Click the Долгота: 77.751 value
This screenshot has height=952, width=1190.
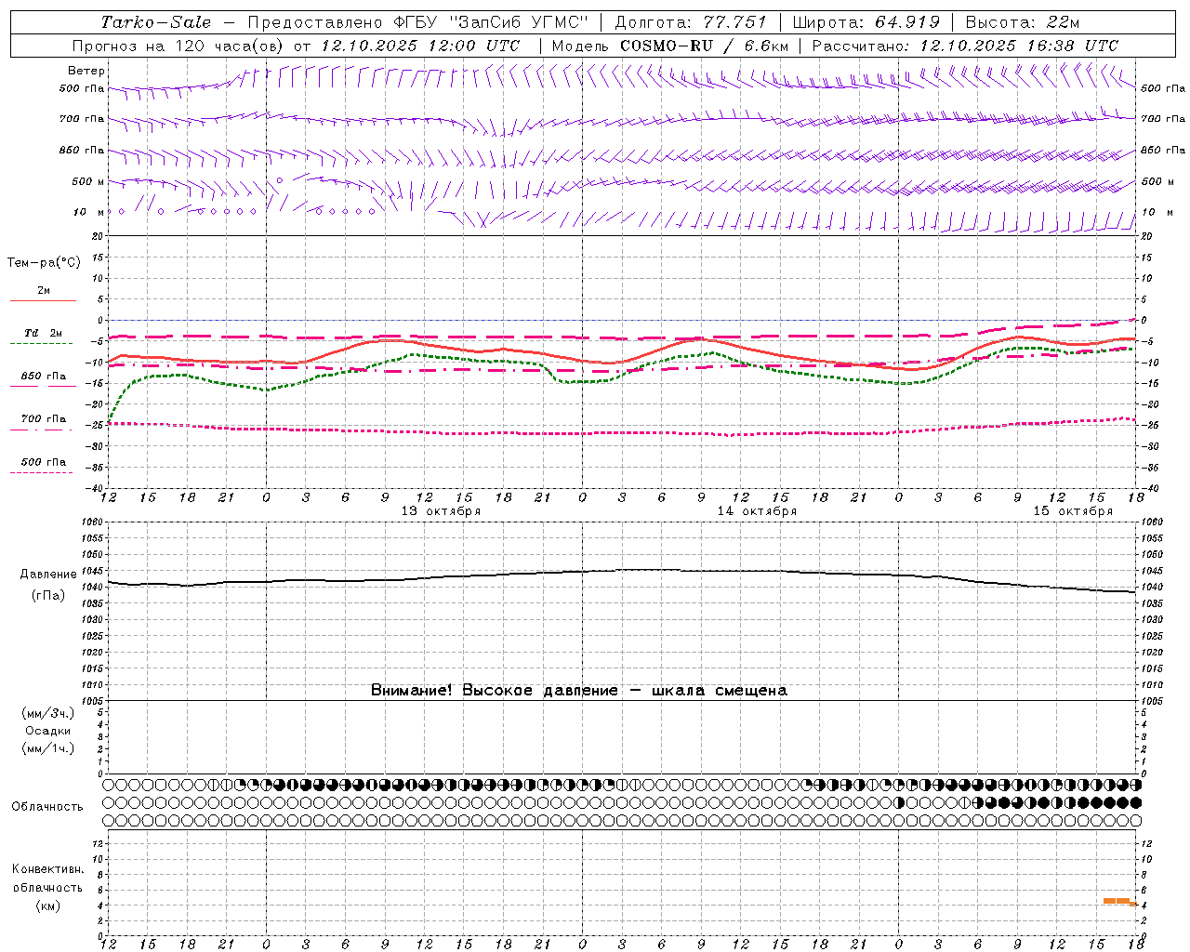point(691,22)
